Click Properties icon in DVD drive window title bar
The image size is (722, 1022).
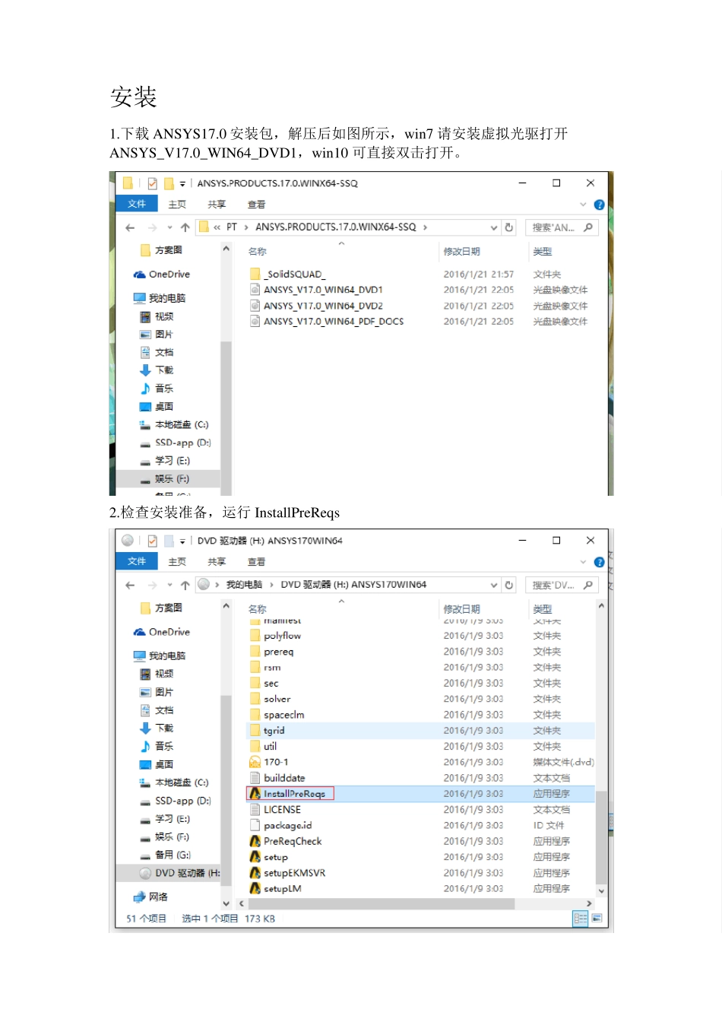click(153, 541)
